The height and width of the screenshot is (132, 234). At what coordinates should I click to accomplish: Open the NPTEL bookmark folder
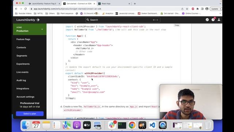pos(38,14)
